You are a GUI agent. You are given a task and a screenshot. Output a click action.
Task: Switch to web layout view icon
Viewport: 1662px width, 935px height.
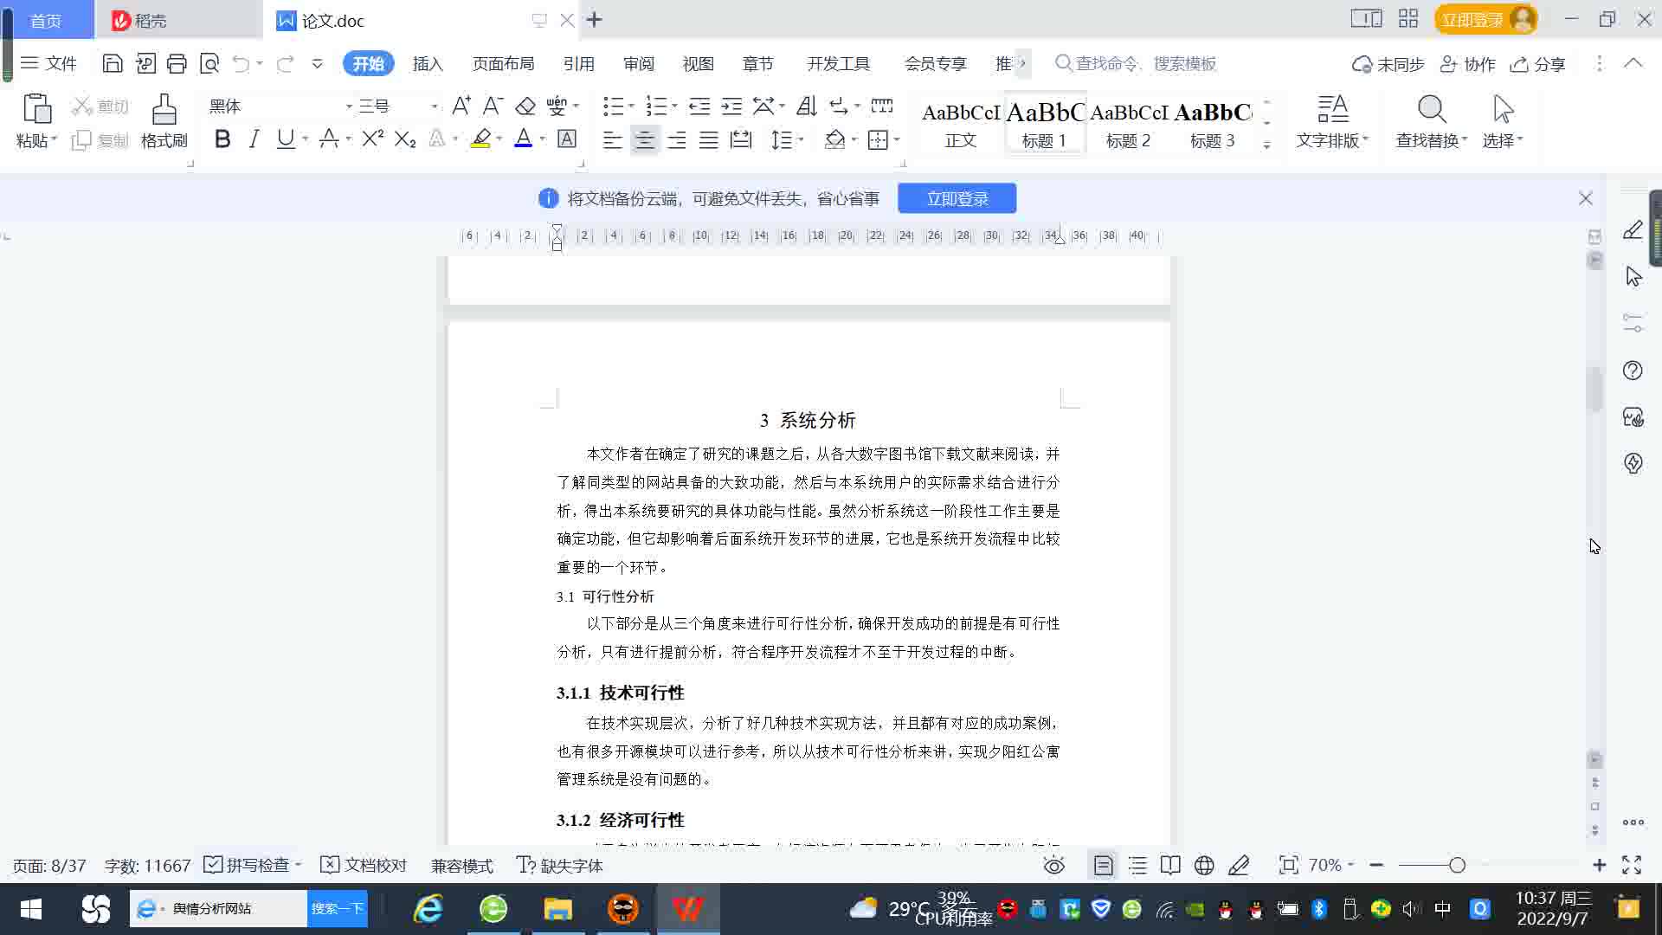[x=1204, y=865]
